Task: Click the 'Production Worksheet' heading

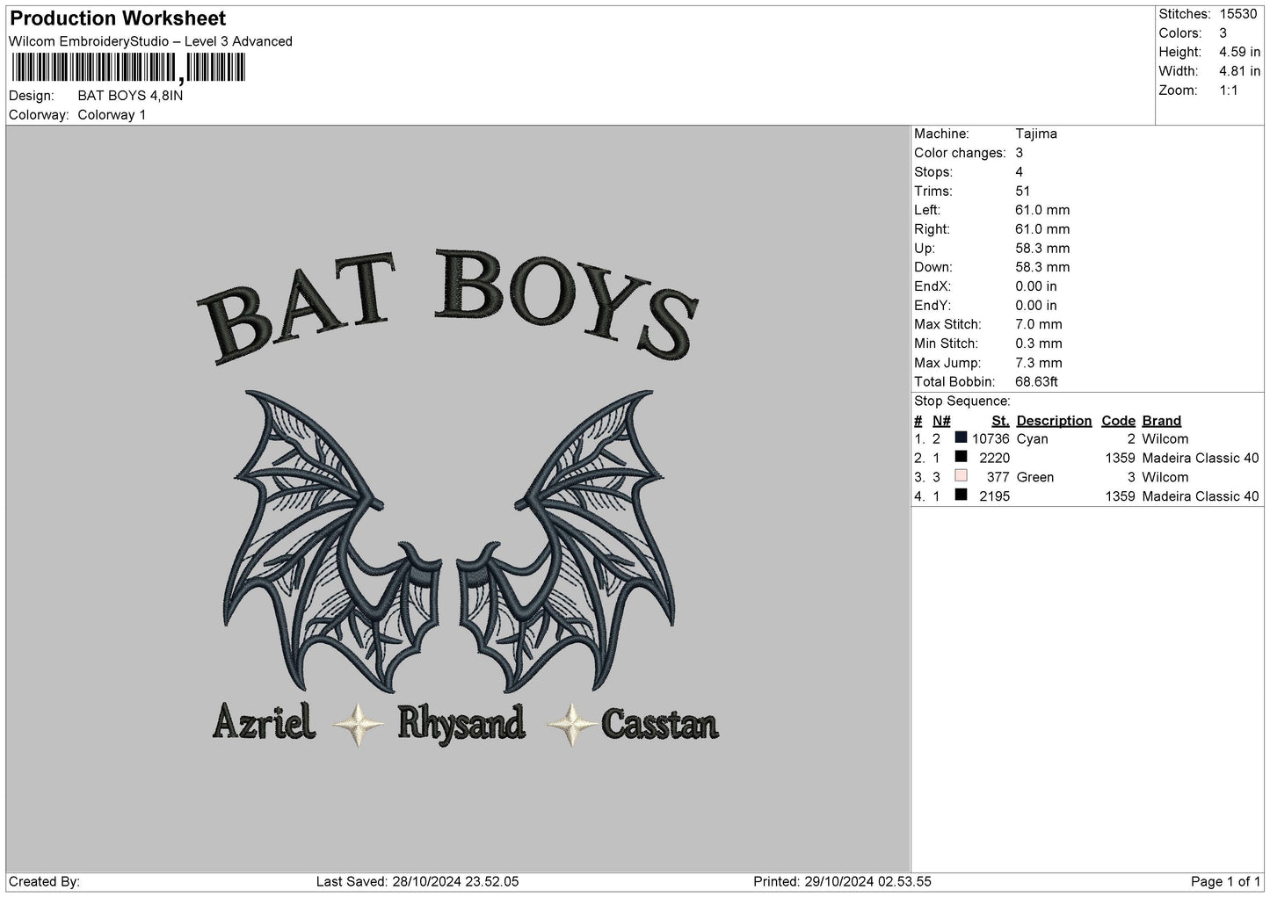Action: pyautogui.click(x=118, y=18)
